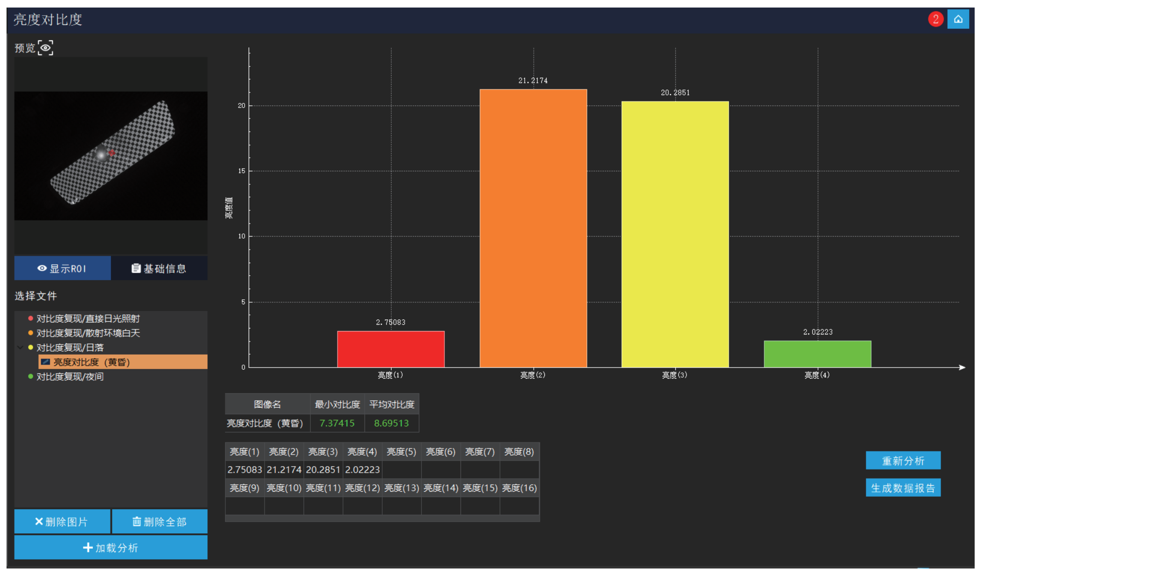The height and width of the screenshot is (571, 1173).
Task: Click the checkerboard preview image
Action: coord(110,156)
